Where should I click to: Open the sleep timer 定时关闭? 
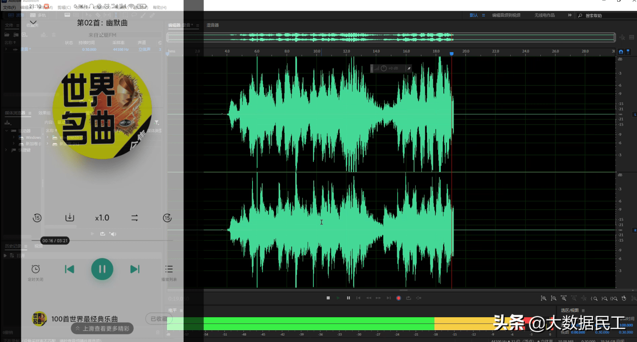coord(35,272)
